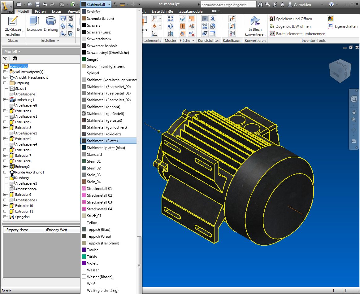This screenshot has height=294, width=360.
Task: Click the pan hand icon in navigation bar
Action: click(x=353, y=112)
